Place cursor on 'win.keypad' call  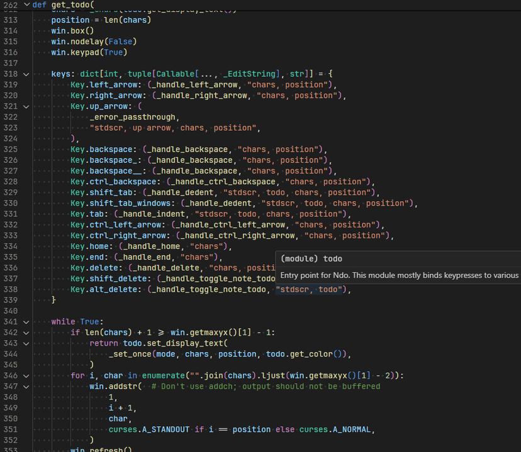[75, 52]
